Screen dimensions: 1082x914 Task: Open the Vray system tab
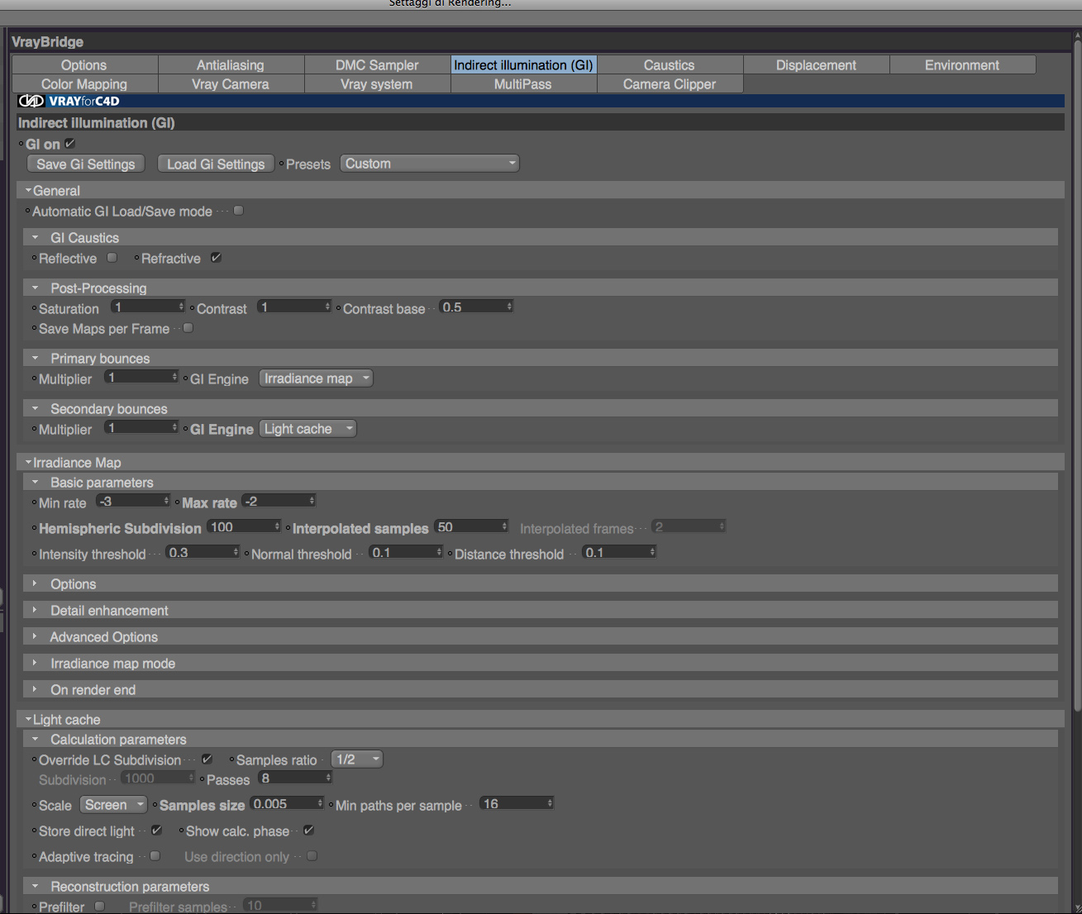(377, 83)
